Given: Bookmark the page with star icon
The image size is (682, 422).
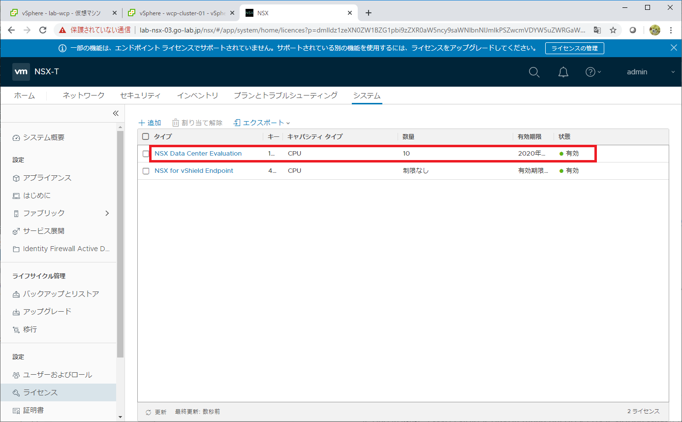Looking at the screenshot, I should (x=613, y=30).
